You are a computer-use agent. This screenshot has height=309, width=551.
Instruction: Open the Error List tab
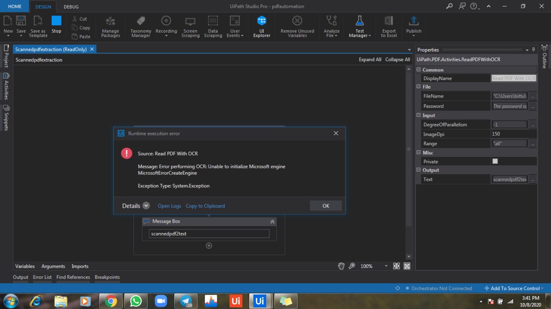42,277
